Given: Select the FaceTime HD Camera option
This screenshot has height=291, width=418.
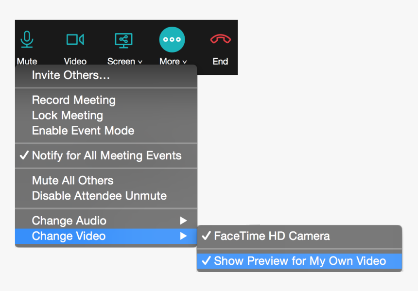Looking at the screenshot, I should pyautogui.click(x=272, y=236).
